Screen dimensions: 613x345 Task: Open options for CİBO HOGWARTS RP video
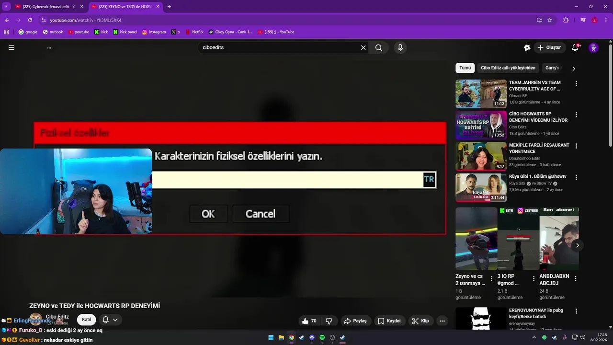(x=576, y=115)
